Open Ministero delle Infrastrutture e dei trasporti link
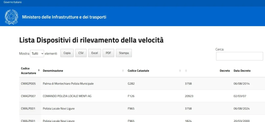Image resolution: width=265 pixels, height=122 pixels. [x=64, y=17]
